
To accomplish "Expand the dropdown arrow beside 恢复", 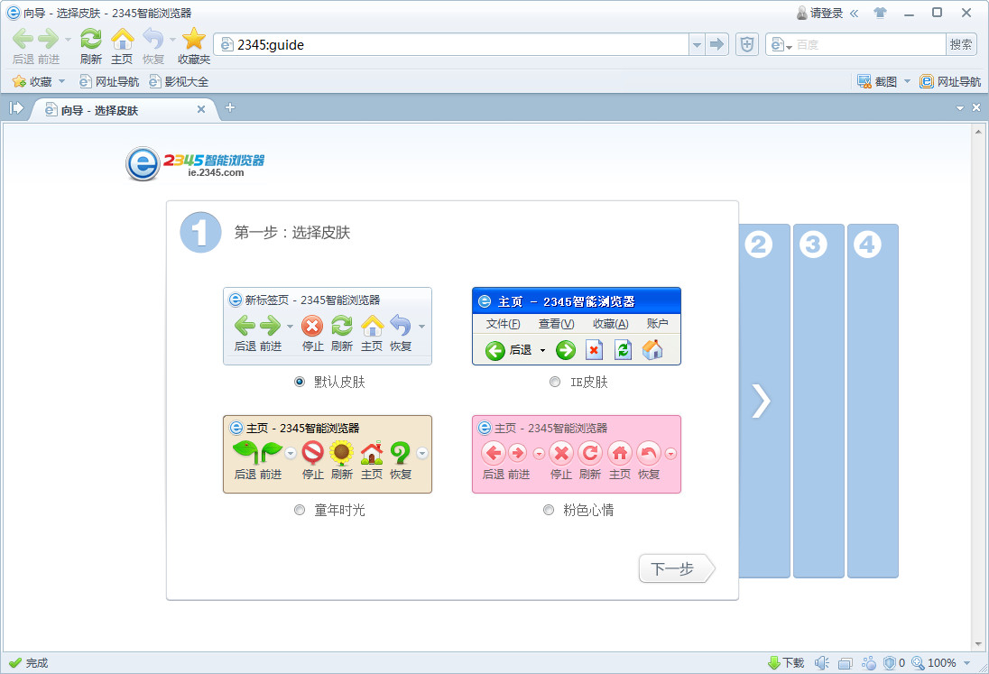I will coord(172,39).
